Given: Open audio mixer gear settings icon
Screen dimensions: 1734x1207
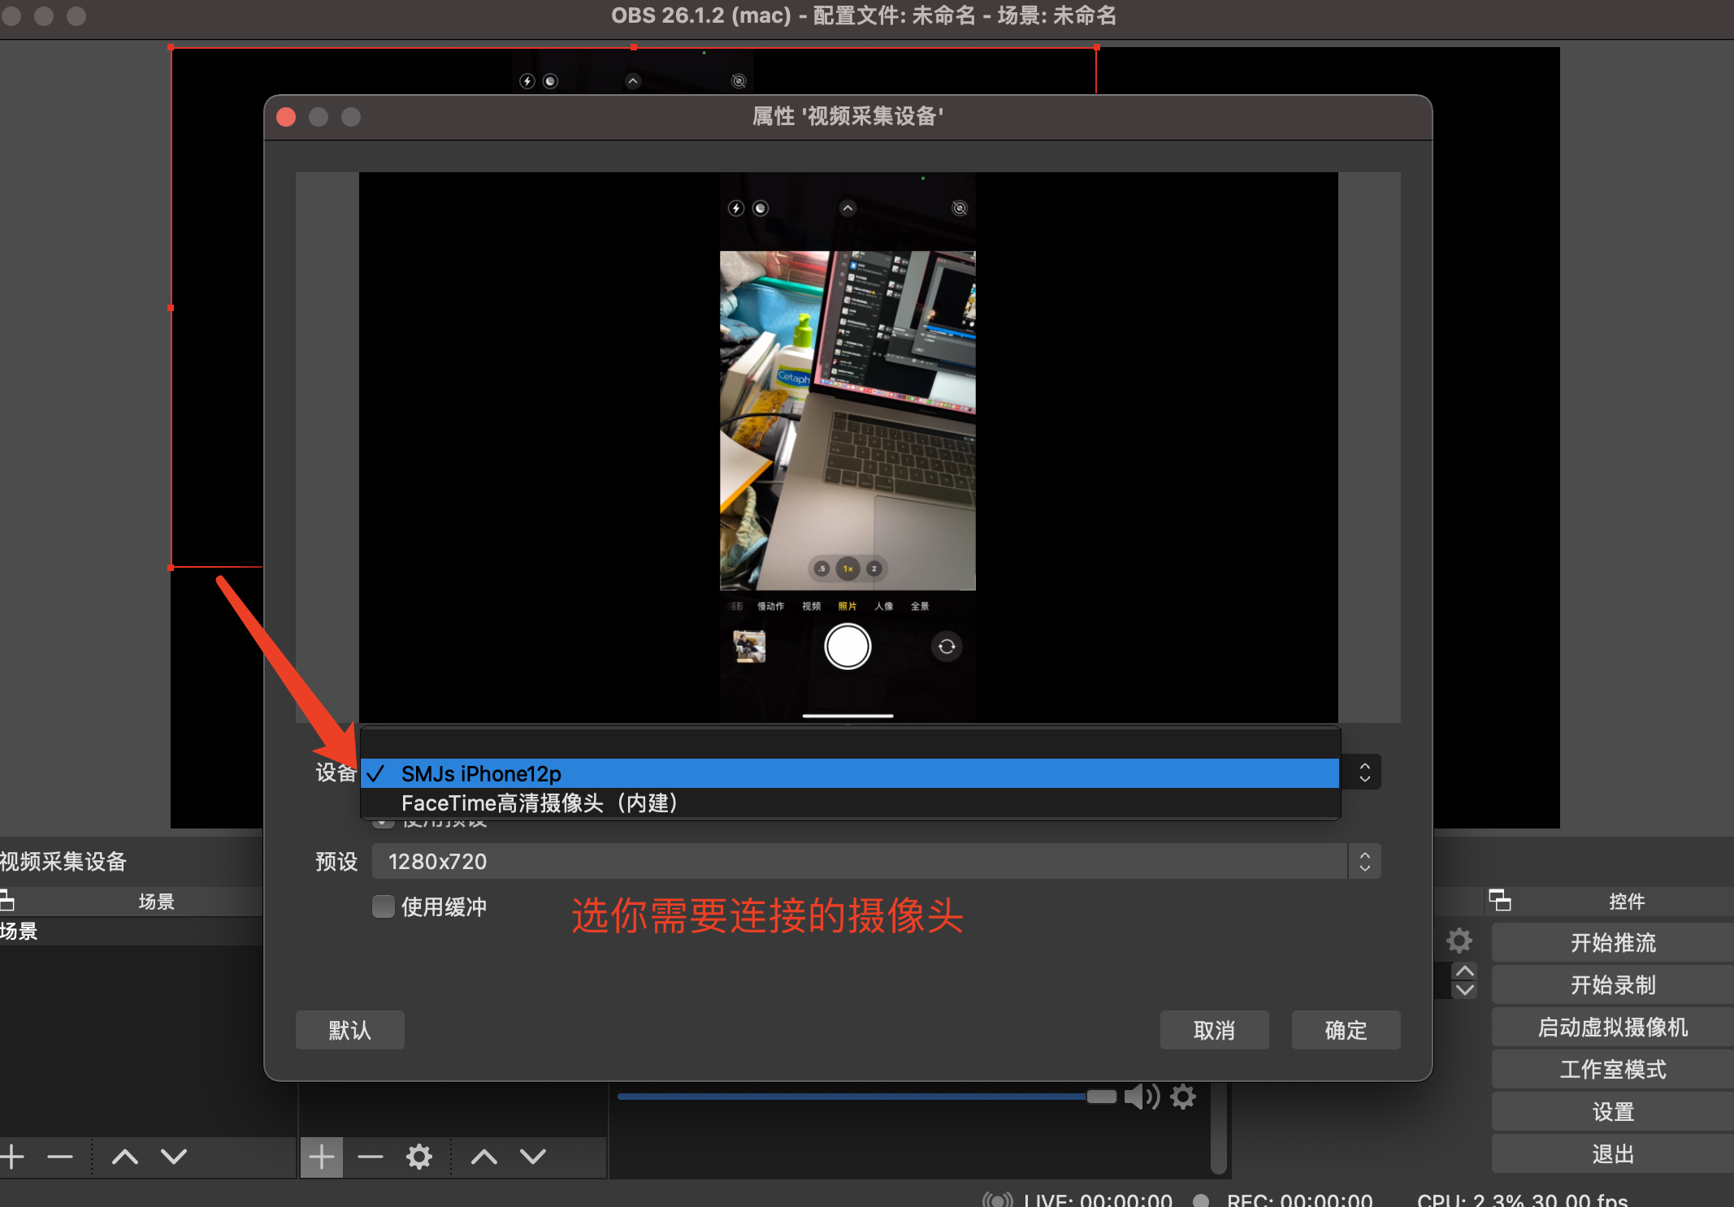Looking at the screenshot, I should (1183, 1097).
